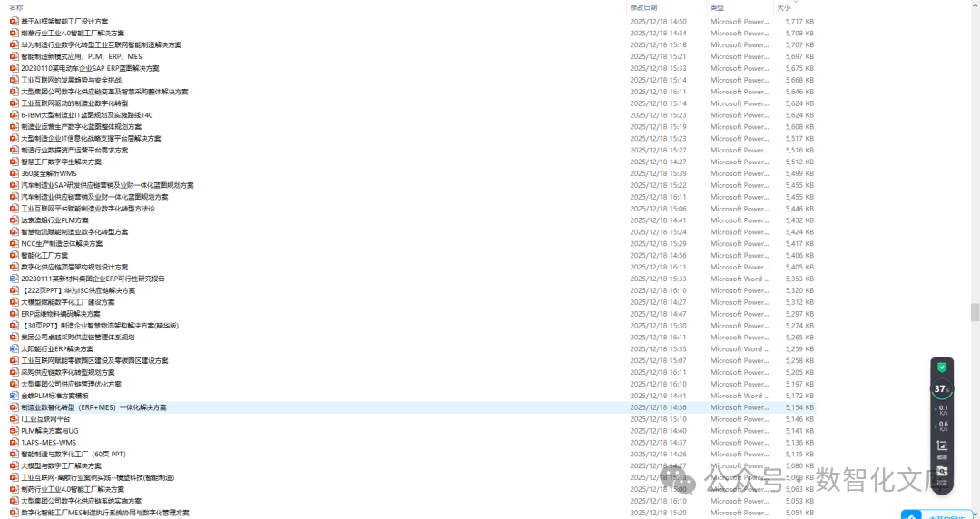Click the file icon beside 6-IBM大型制造业IT蓝图规划及实施路线140
Image resolution: width=980 pixels, height=519 pixels.
(15, 115)
